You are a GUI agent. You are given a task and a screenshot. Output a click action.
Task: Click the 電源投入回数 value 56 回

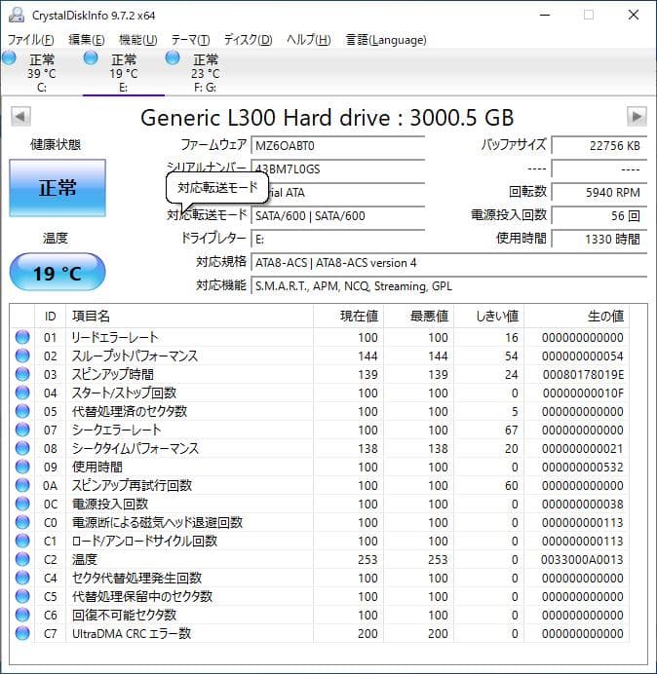(599, 216)
